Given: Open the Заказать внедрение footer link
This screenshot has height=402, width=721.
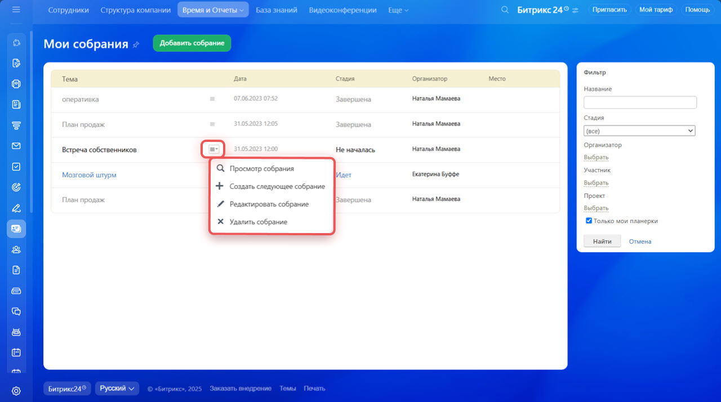Looking at the screenshot, I should (241, 388).
